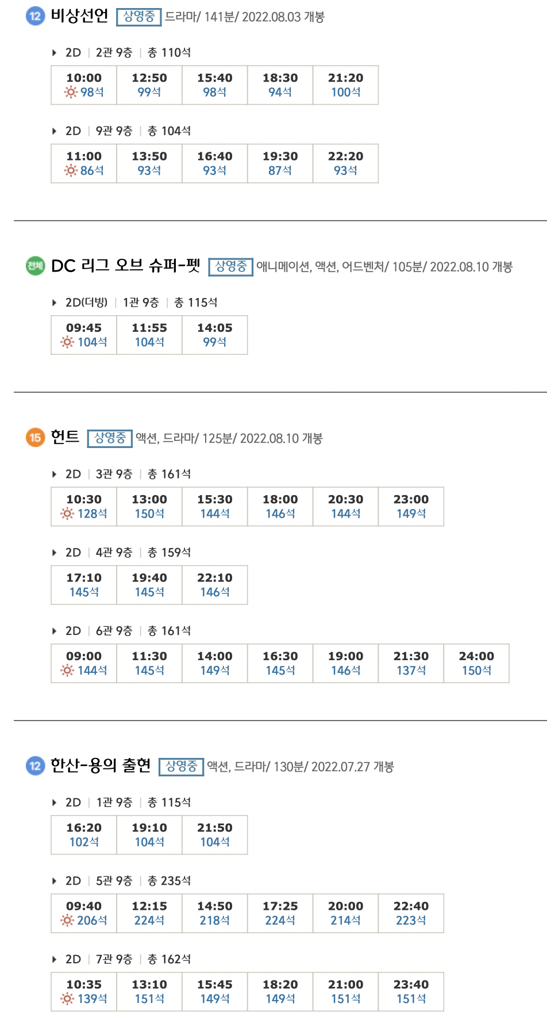
Task: Click the sun icon on 한산 09:40 showing
Action: click(x=68, y=920)
